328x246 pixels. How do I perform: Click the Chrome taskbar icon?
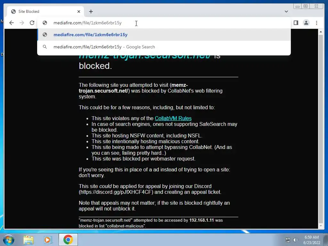tap(68, 240)
